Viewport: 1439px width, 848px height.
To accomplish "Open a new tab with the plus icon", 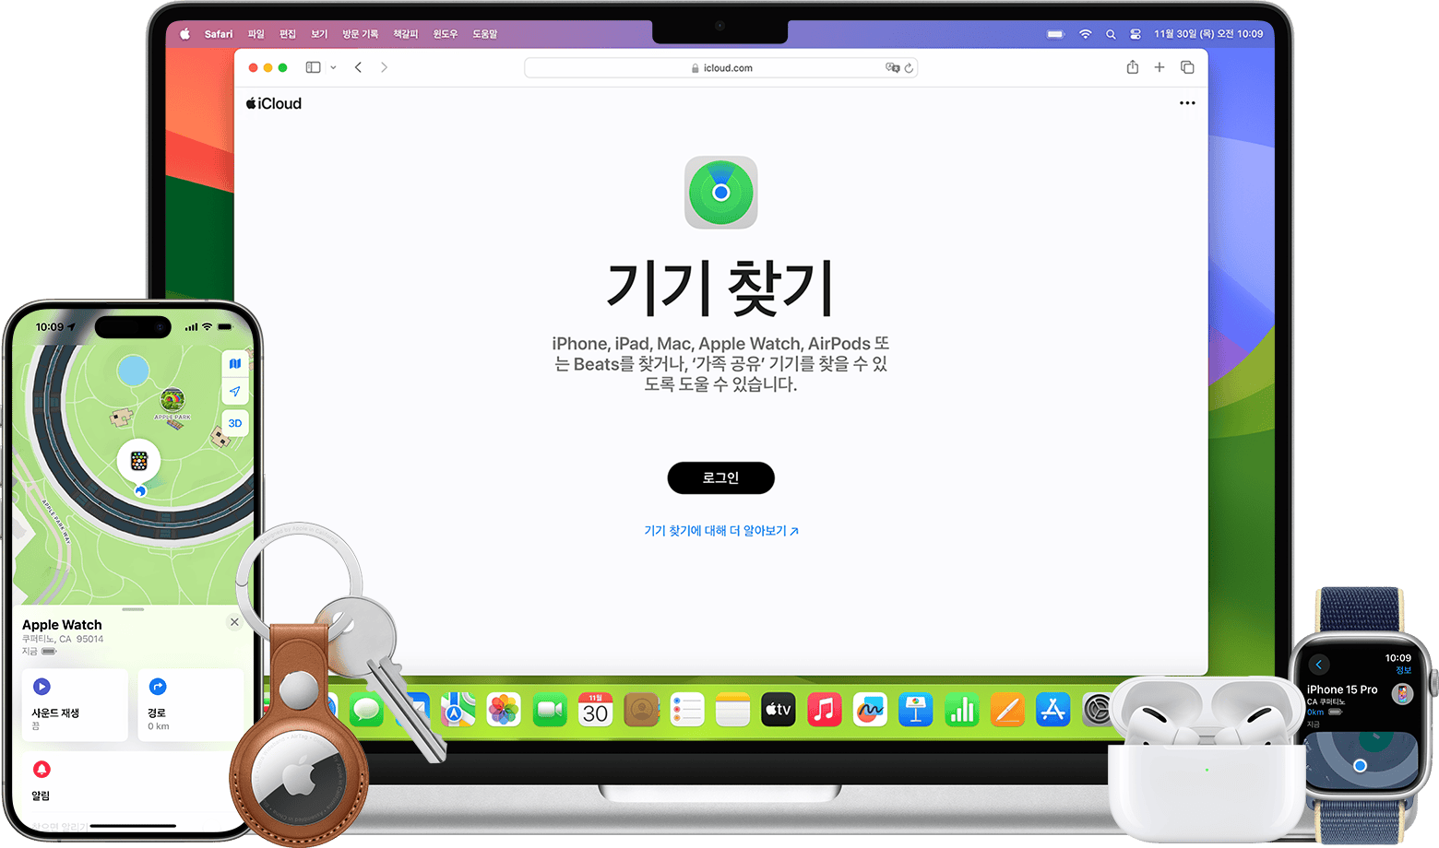I will click(1160, 67).
